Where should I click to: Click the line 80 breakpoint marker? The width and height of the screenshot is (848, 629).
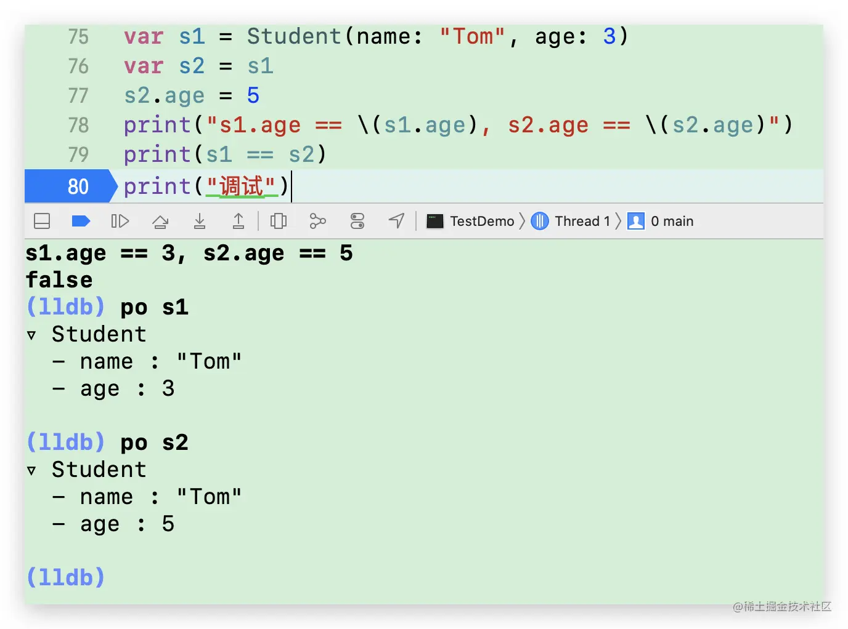coord(71,186)
